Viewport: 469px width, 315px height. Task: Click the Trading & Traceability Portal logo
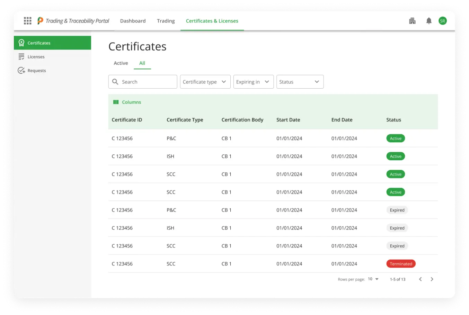pos(73,21)
